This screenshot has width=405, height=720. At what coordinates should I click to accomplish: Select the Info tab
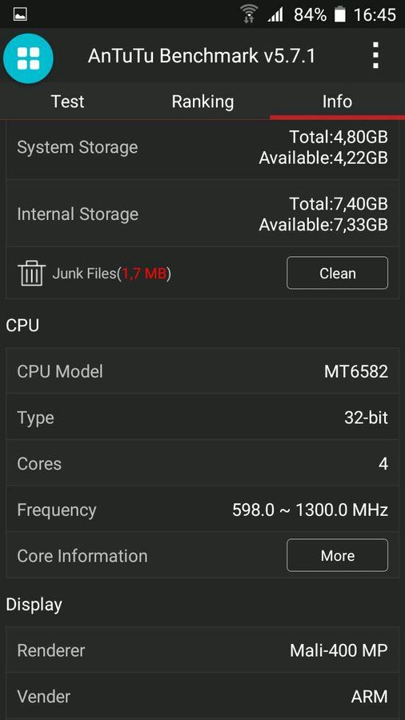pyautogui.click(x=338, y=102)
